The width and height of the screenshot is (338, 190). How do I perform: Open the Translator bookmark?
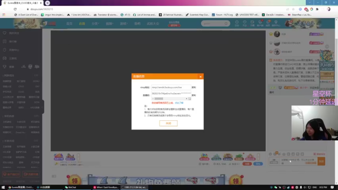106,15
